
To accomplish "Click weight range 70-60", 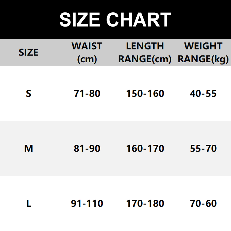I will pyautogui.click(x=203, y=204).
